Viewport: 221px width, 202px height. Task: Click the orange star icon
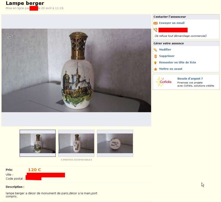coord(156,69)
